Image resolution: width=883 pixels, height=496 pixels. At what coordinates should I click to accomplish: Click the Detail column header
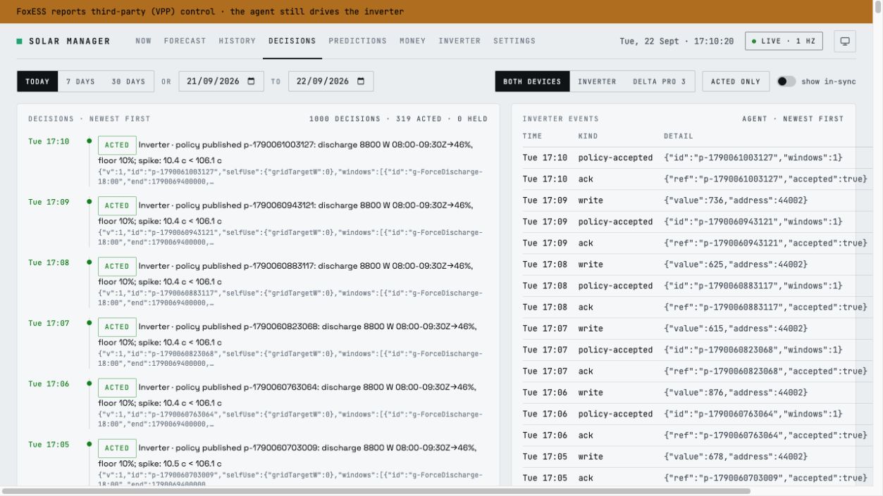[678, 136]
